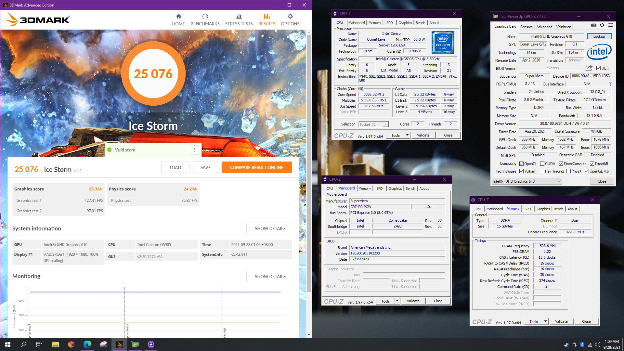
Task: Click the Intel Celeron logo in CPU-Z
Action: [x=443, y=42]
